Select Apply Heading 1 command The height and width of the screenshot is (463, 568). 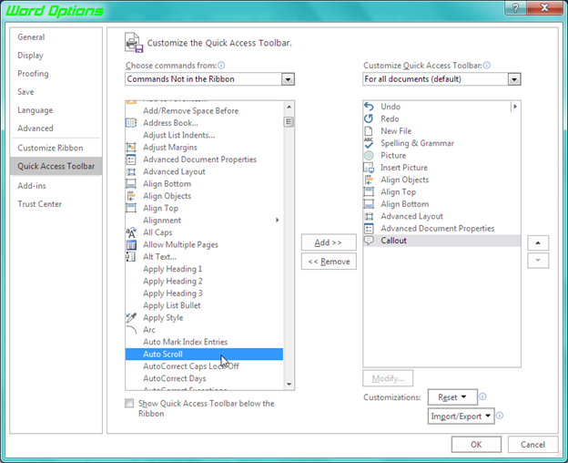click(x=204, y=269)
